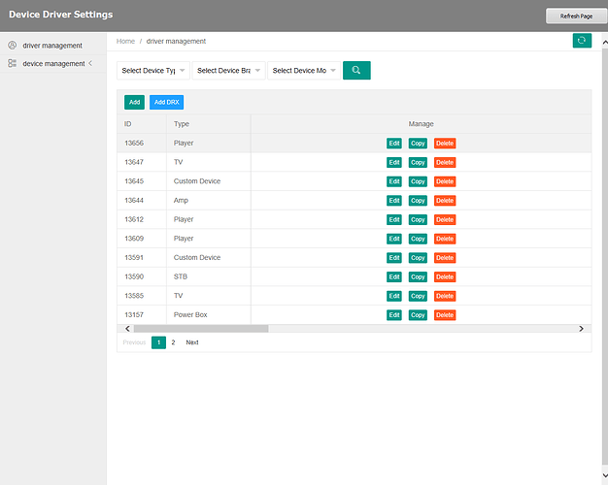Viewport: 608px width, 485px height.
Task: Click the magnifier search button
Action: pyautogui.click(x=356, y=71)
